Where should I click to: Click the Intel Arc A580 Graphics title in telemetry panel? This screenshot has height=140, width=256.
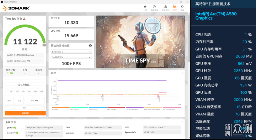click(x=216, y=16)
